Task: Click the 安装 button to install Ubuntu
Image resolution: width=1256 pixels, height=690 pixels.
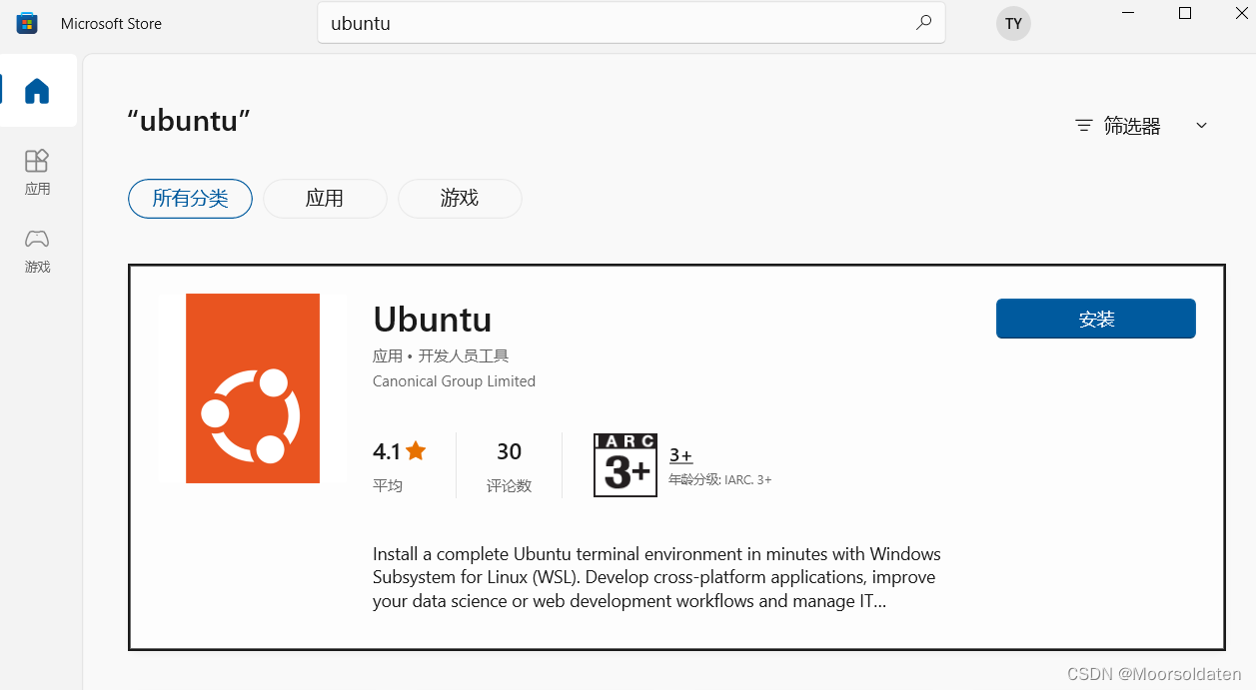Action: point(1095,319)
